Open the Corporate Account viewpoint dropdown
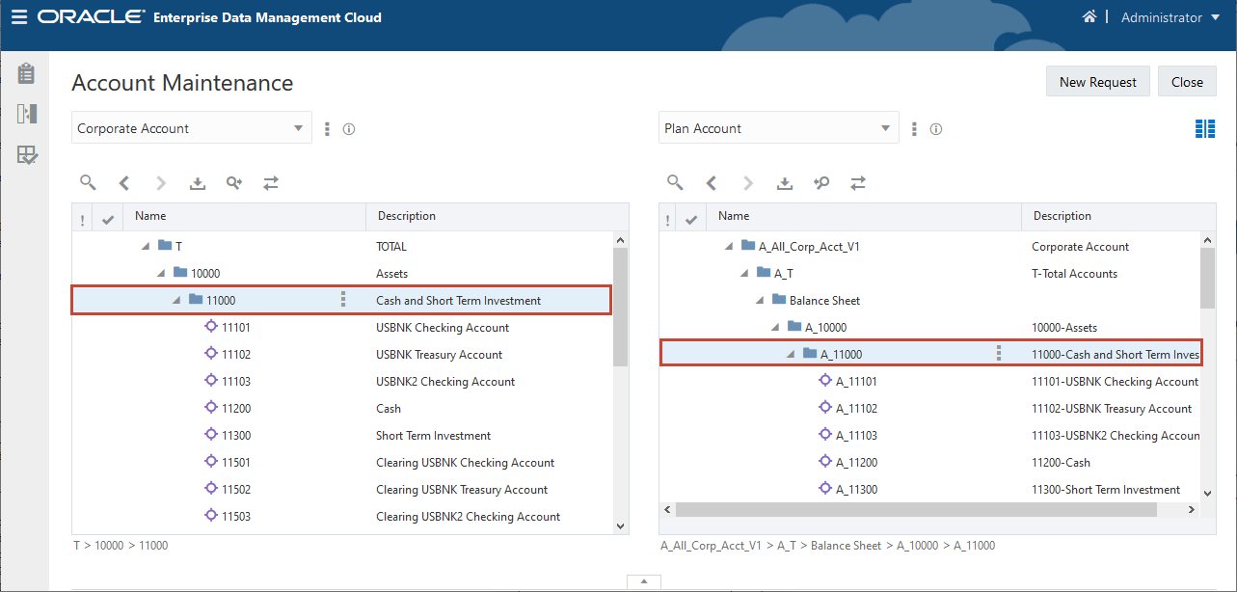The width and height of the screenshot is (1237, 592). (x=191, y=128)
